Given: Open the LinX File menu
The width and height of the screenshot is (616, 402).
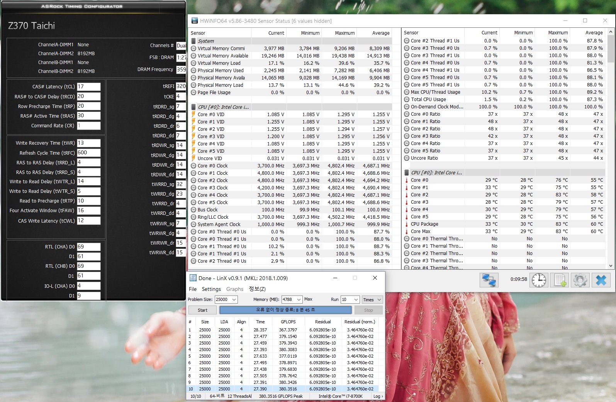Looking at the screenshot, I should (x=193, y=289).
